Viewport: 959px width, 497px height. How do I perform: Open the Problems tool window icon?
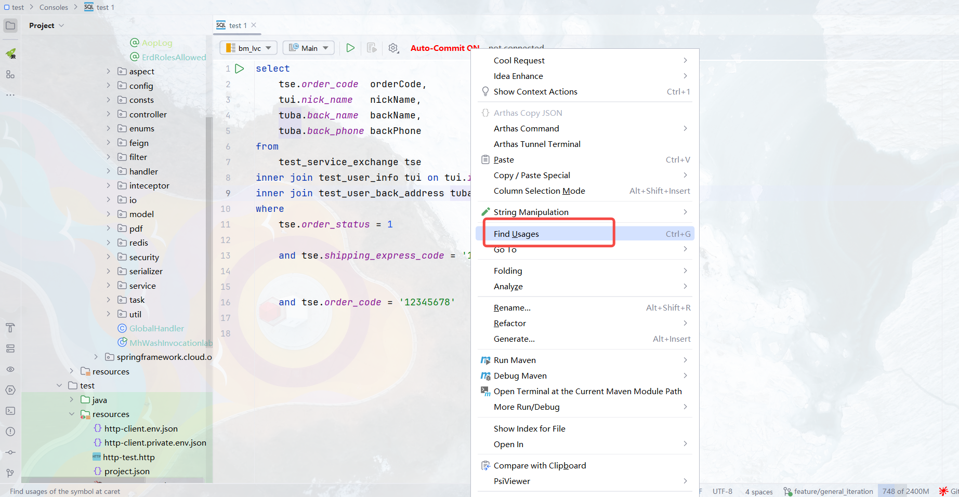pyautogui.click(x=10, y=431)
